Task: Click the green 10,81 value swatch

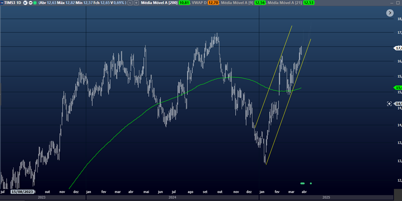Action: coord(184,3)
